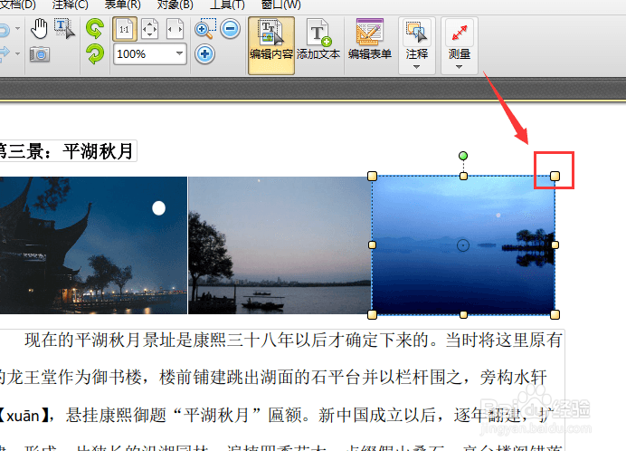
Task: Select the marquee Zoom In tool
Action: [205, 29]
